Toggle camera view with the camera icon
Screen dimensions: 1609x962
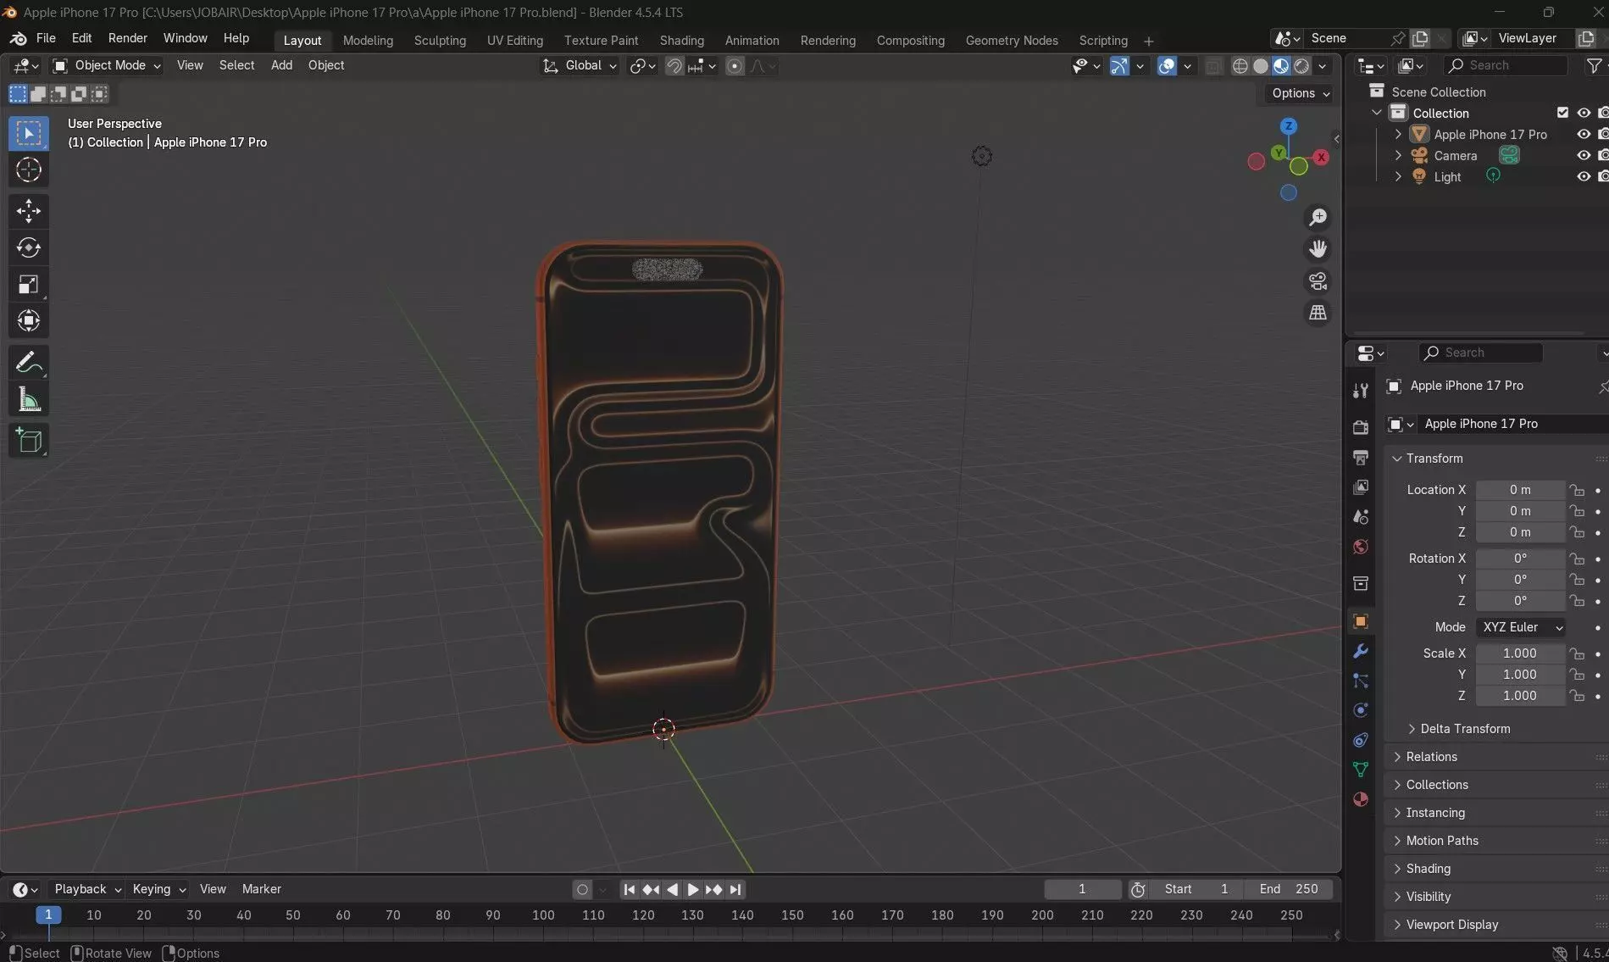(1318, 281)
